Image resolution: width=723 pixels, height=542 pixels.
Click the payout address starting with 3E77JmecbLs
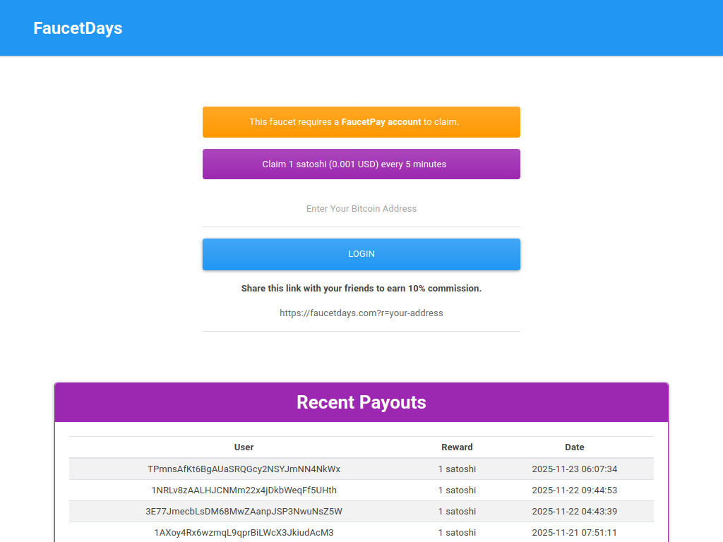pos(244,511)
